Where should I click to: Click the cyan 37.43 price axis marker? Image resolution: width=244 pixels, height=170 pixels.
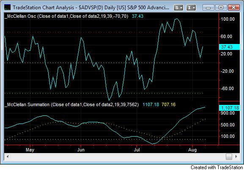[229, 47]
